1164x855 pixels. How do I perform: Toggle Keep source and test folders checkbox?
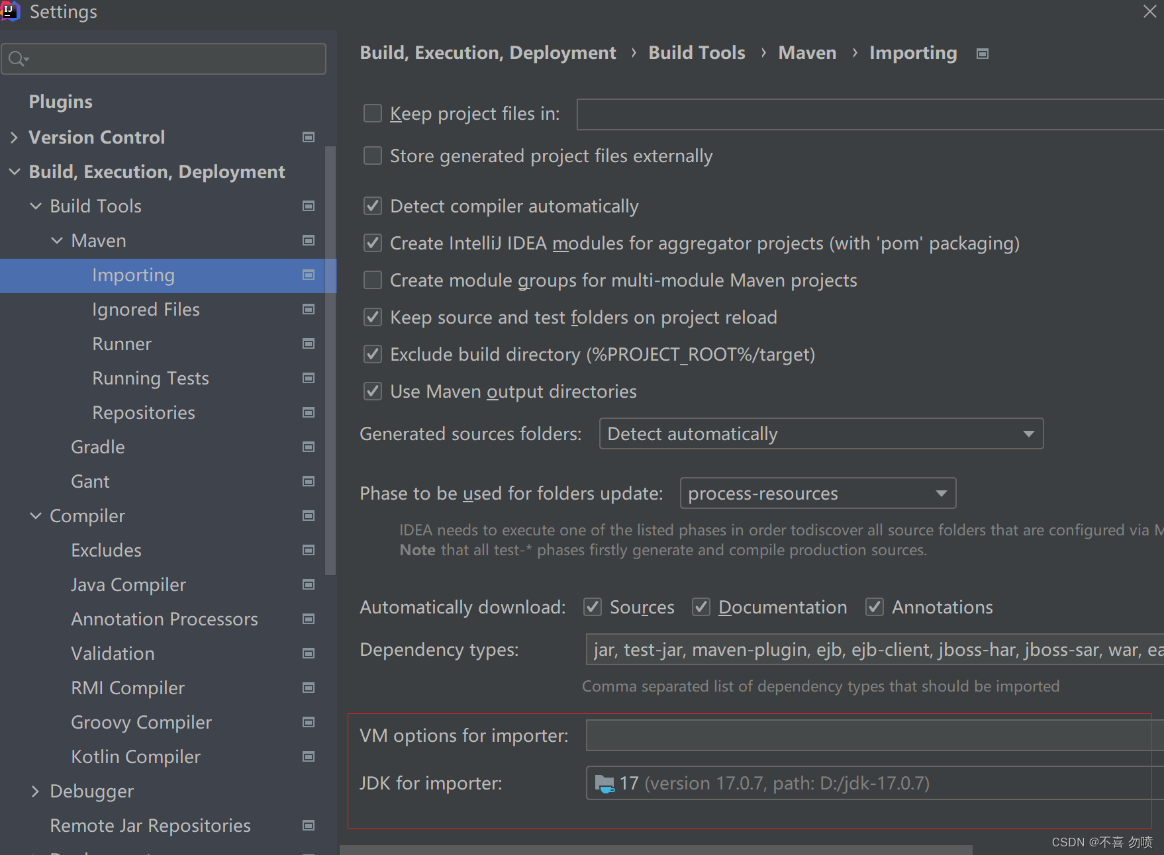(373, 317)
